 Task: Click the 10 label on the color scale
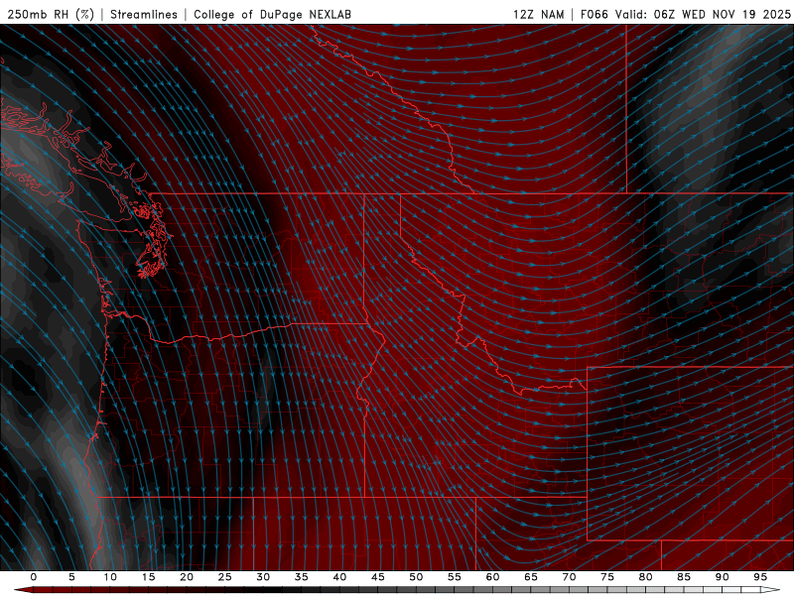110,577
